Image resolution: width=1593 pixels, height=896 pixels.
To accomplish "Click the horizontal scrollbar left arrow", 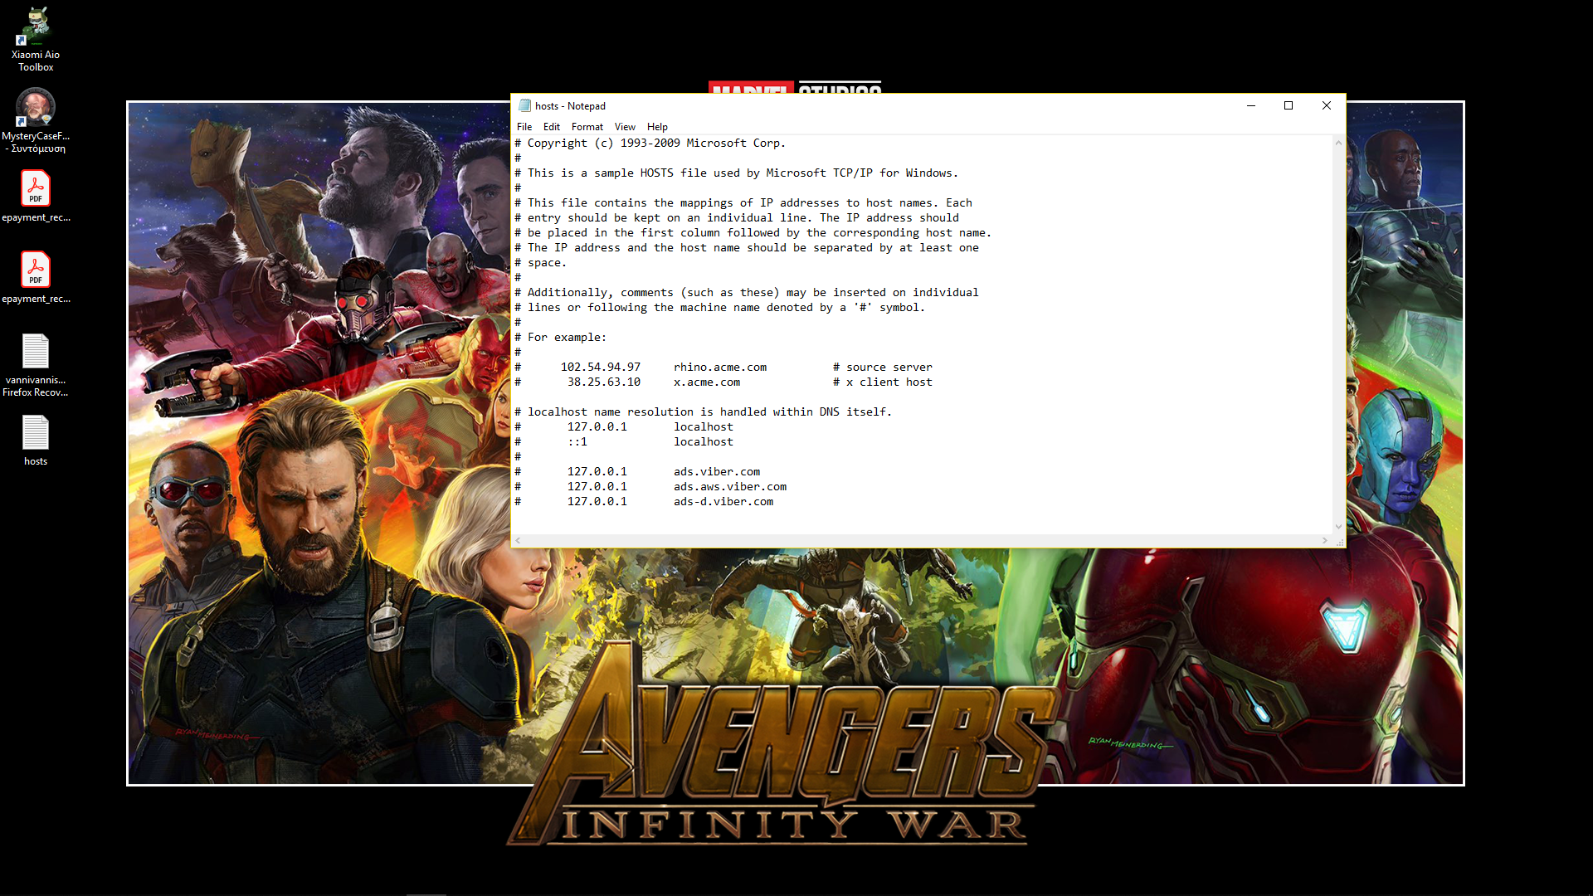I will pos(518,541).
